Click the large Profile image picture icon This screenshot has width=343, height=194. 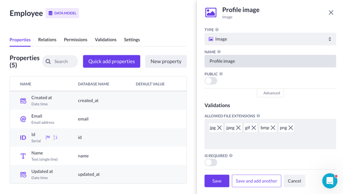click(x=210, y=12)
